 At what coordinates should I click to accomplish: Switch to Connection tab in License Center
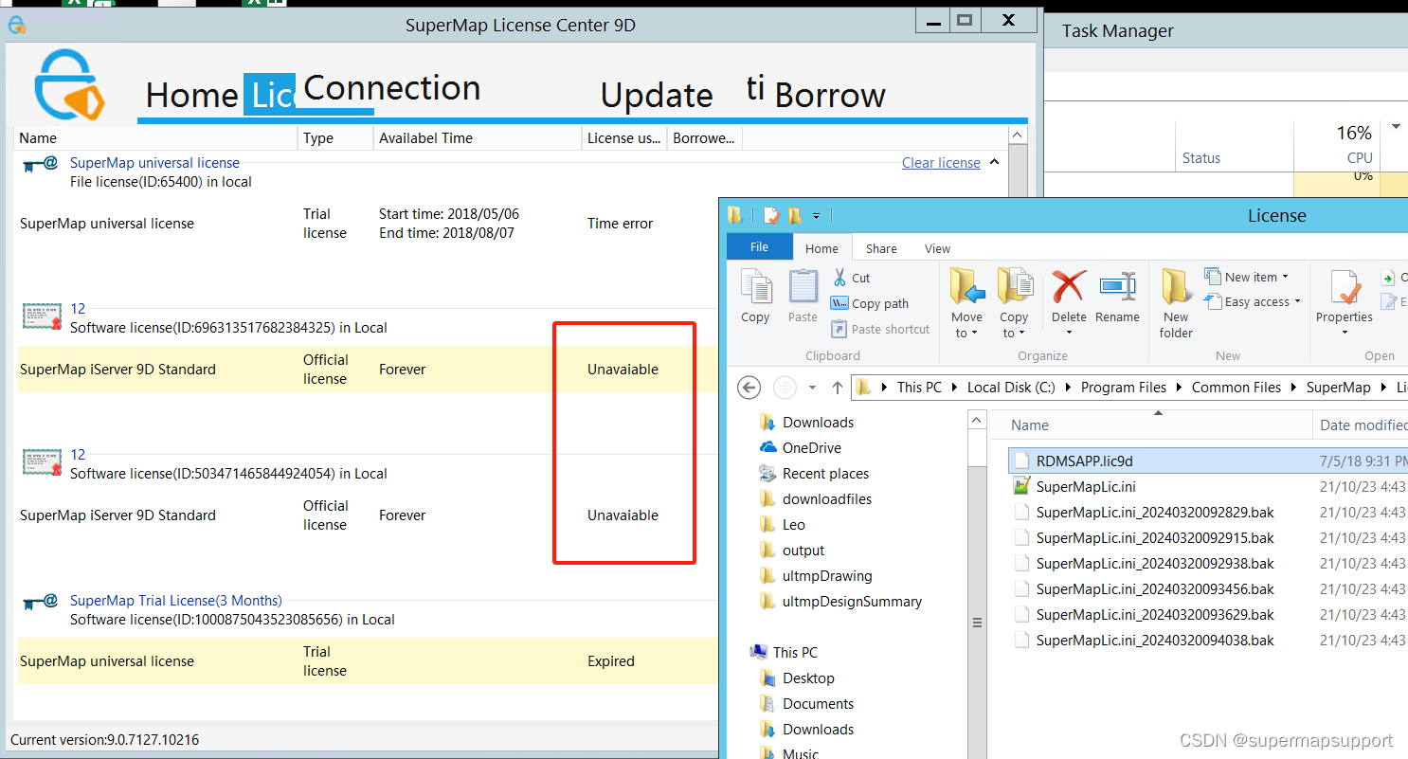tap(392, 88)
